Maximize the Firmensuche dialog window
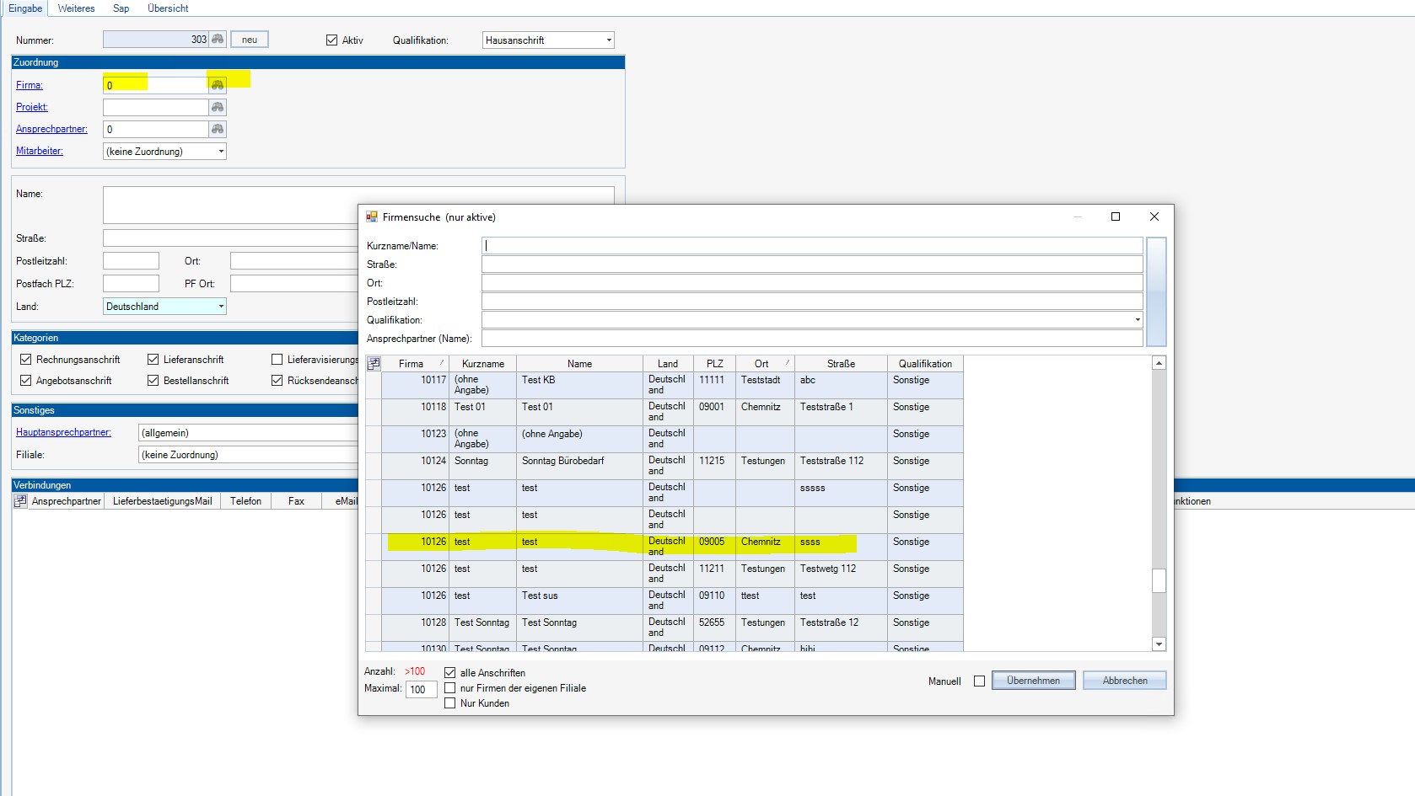This screenshot has height=796, width=1415. (x=1115, y=216)
